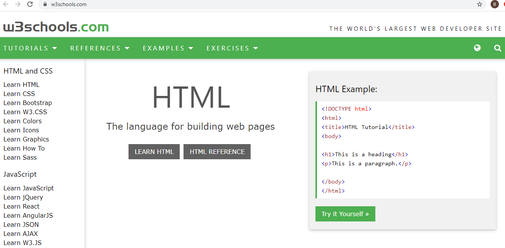Select the Learn JavaScript link
505x248 pixels.
28,188
